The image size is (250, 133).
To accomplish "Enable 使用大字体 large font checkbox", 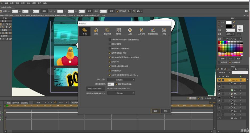I will tap(110, 48).
